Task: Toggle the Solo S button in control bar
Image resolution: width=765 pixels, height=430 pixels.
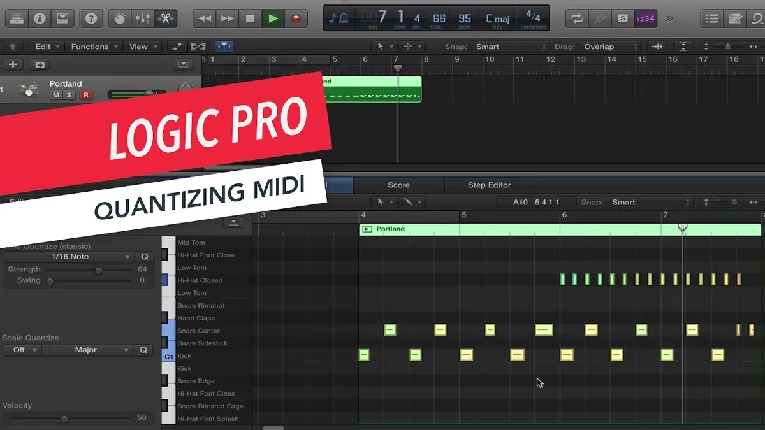Action: [x=622, y=18]
